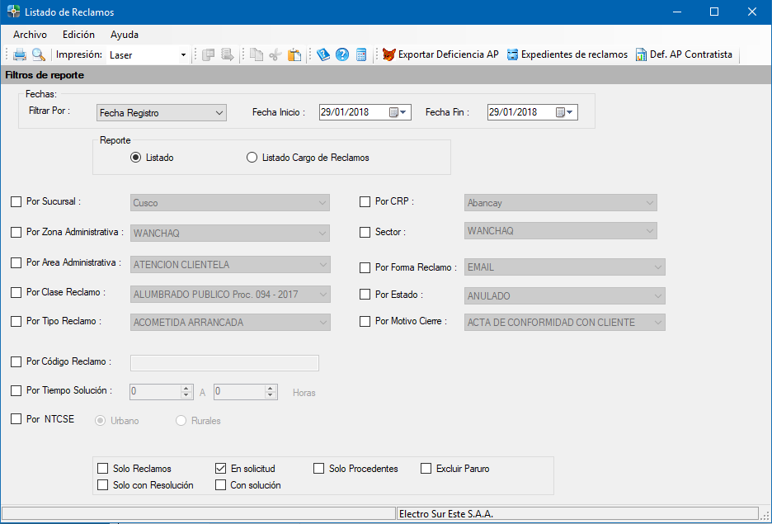Click the blue book icon in toolbar

coord(323,55)
